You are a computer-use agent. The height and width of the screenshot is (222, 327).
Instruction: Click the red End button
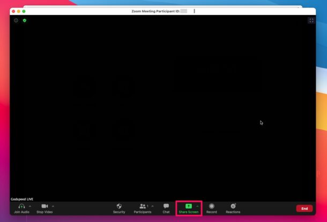click(x=304, y=209)
